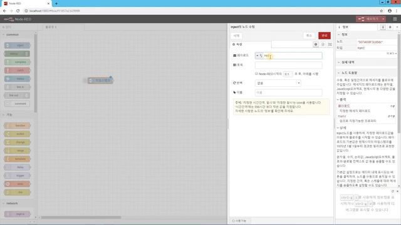Click the browser back arrow
This screenshot has width=401, height=225.
click(4, 11)
